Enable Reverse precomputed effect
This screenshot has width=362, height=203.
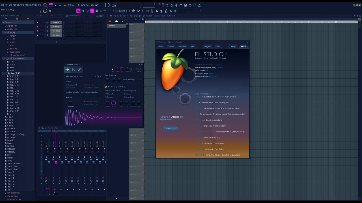pos(109,97)
